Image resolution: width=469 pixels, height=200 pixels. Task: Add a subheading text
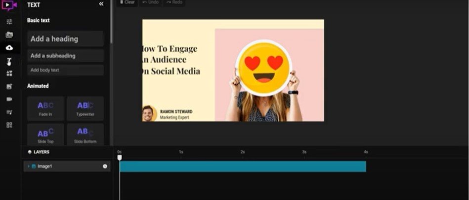[66, 56]
